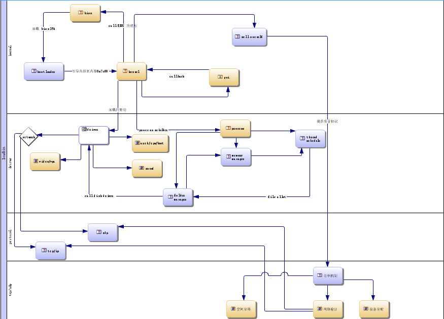Select the arch/cpu/boot node
The image size is (444, 319).
(150, 143)
